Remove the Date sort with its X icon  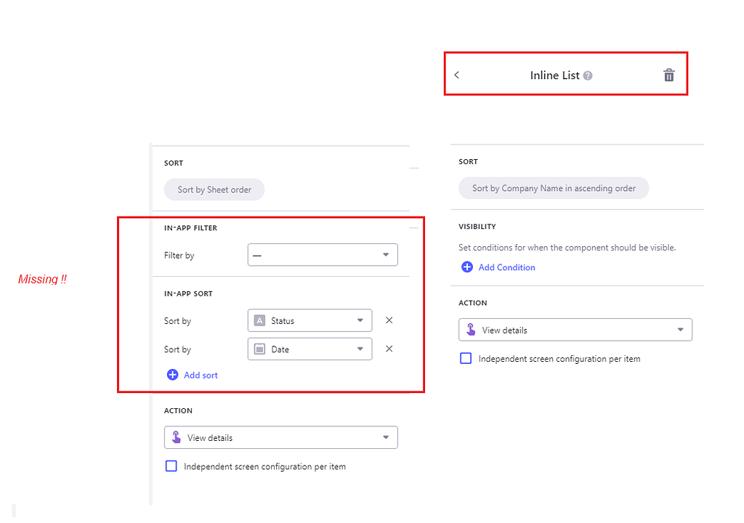[x=389, y=349]
